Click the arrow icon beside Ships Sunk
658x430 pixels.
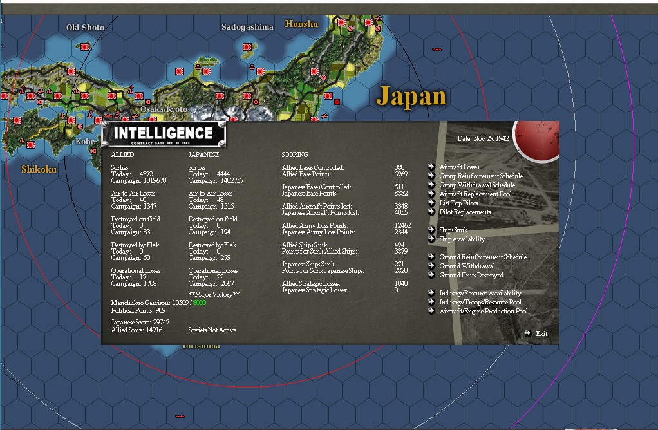click(x=431, y=230)
